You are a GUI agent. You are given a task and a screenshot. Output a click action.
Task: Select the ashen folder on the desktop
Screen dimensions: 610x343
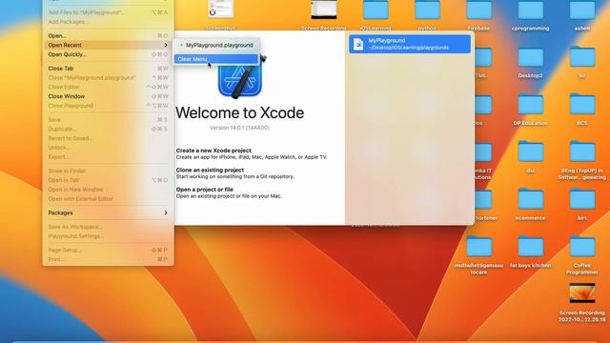(582, 10)
